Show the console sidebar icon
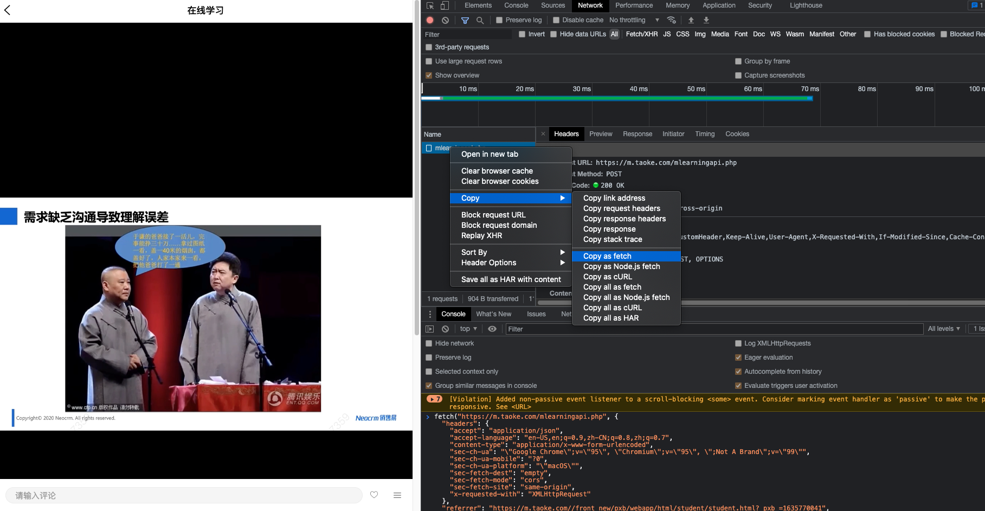The image size is (985, 511). [430, 329]
